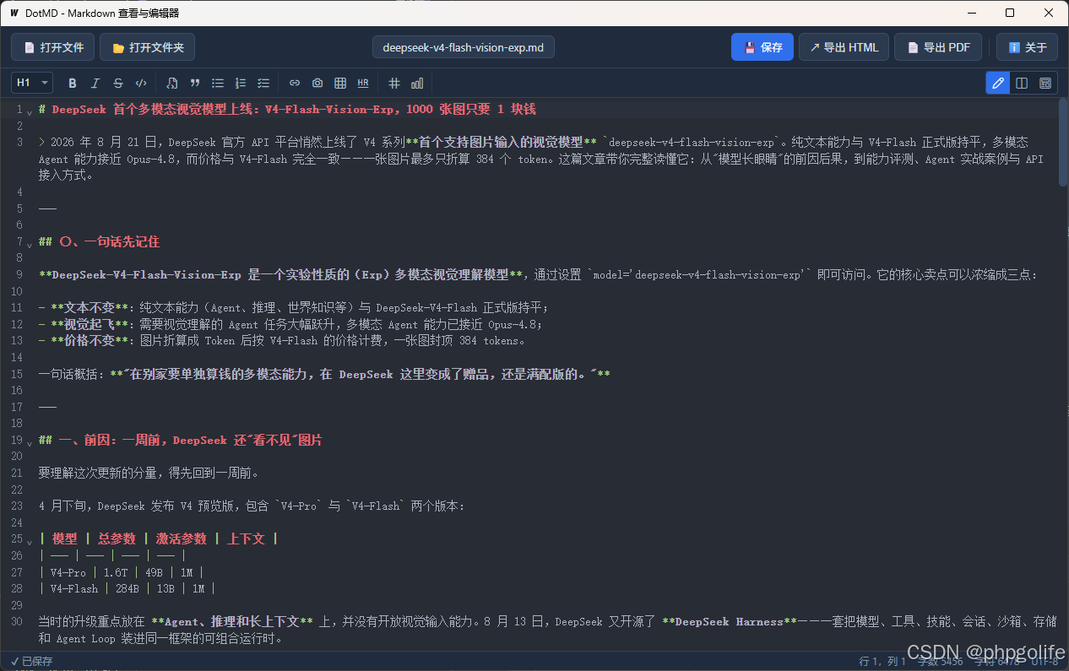Apply strikethrough formatting

point(118,83)
